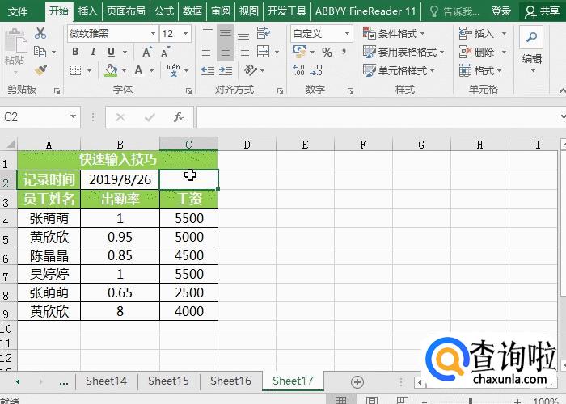Align text to top
The width and height of the screenshot is (566, 404).
[x=208, y=32]
